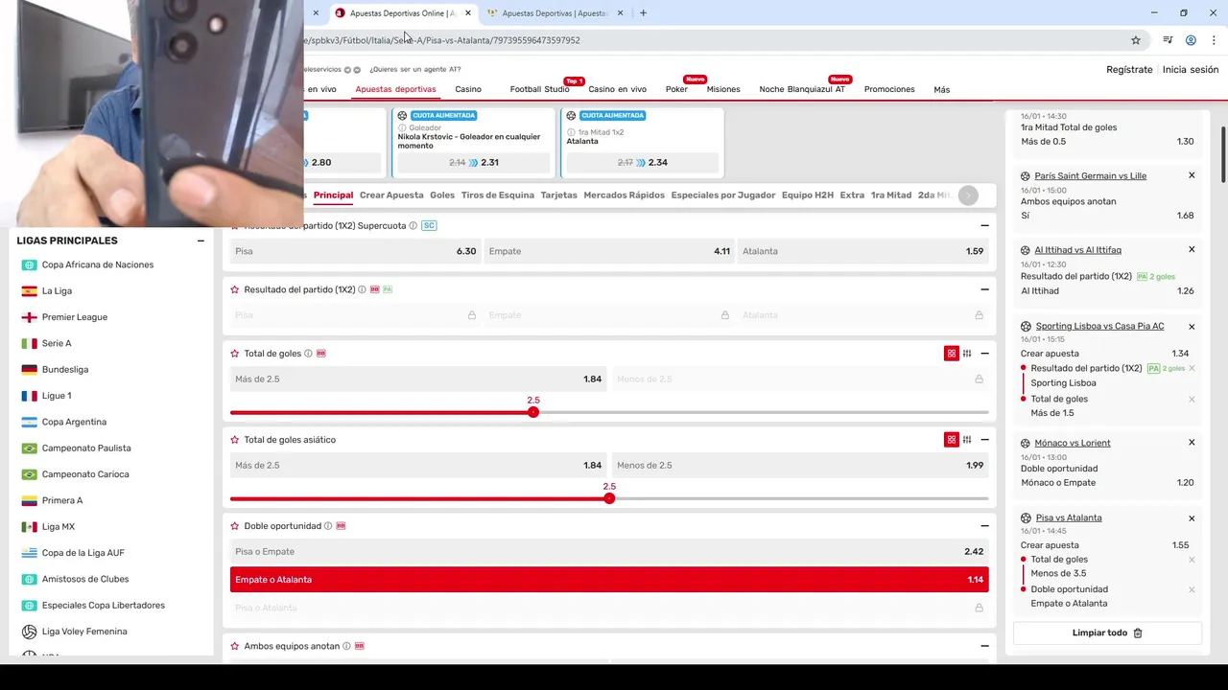
Task: Collapse the Ligas Principales list
Action: click(201, 241)
